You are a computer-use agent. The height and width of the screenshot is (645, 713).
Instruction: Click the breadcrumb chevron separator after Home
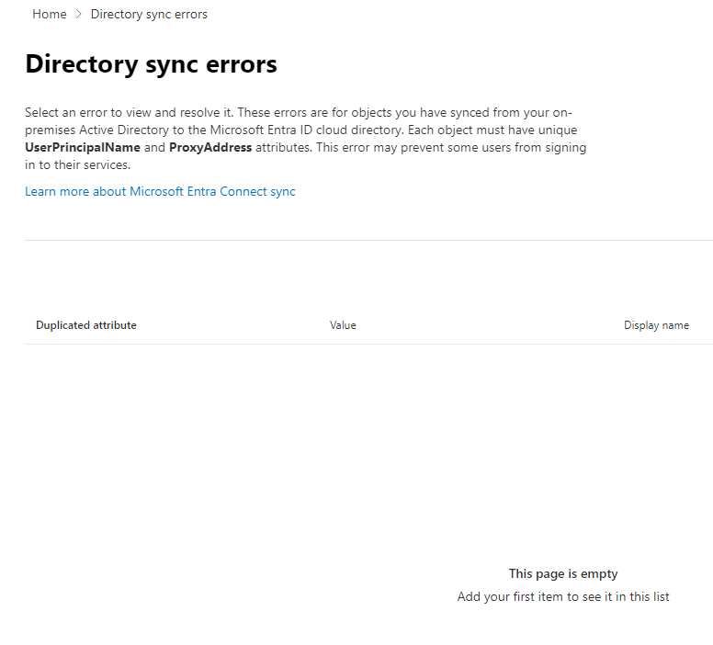point(79,14)
